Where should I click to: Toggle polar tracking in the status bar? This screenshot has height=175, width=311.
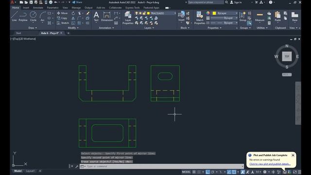(212, 172)
